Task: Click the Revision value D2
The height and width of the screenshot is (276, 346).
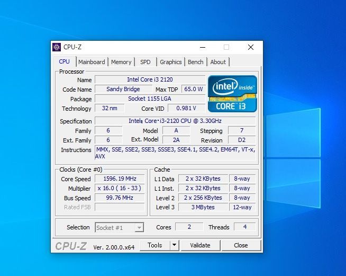Action: tap(242, 140)
